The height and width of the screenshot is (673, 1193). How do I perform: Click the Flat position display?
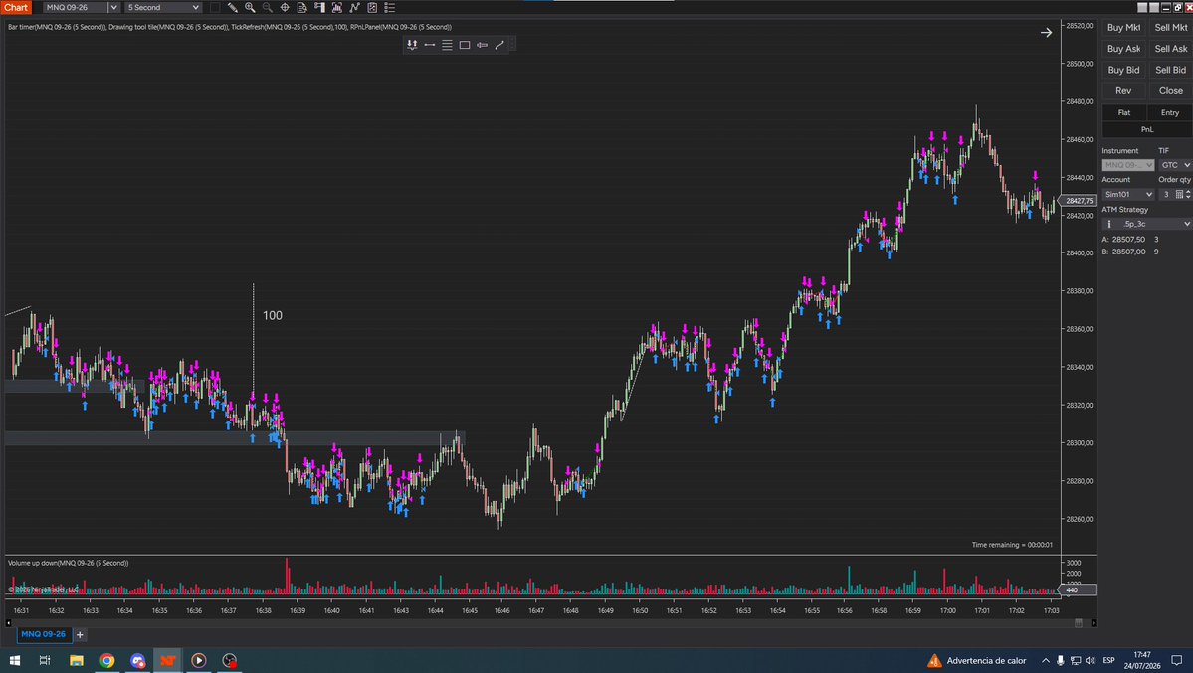point(1124,112)
